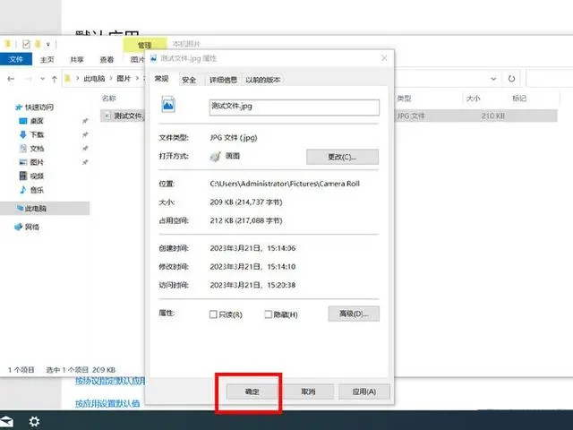
Task: Switch to the 以前的版本 tab
Action: [263, 80]
